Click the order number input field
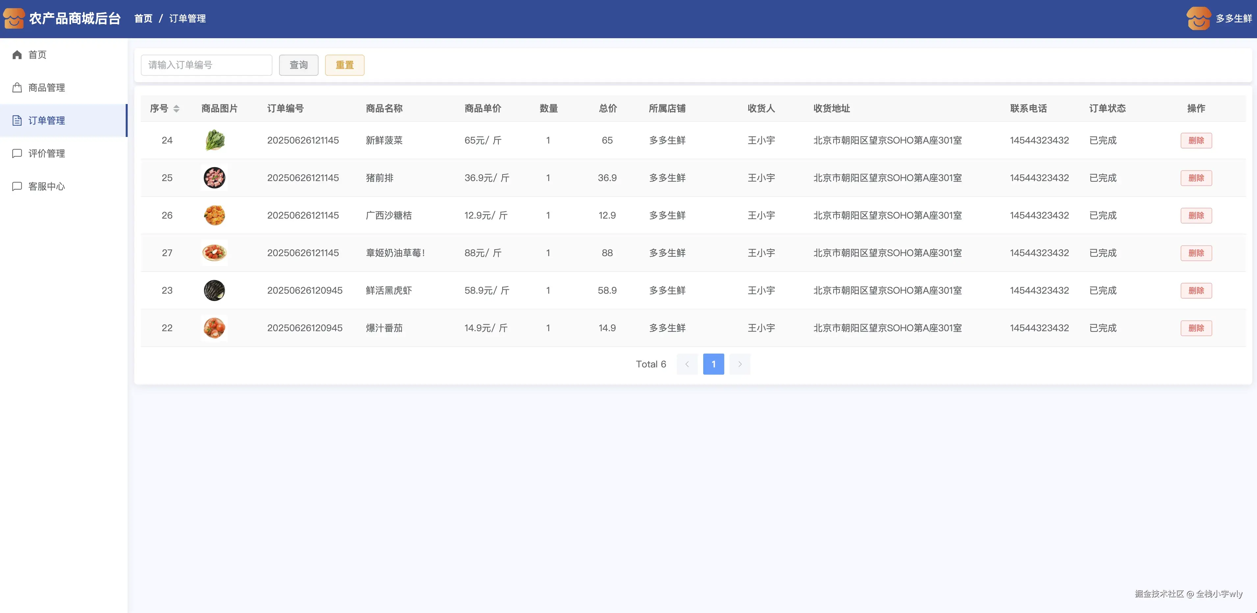Screen dimensions: 1257x613 206,65
